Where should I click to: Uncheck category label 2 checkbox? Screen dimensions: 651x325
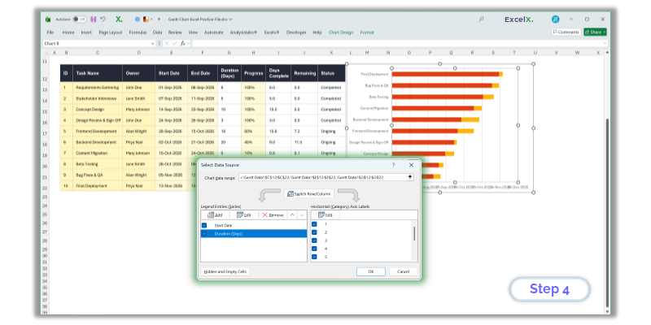[314, 232]
